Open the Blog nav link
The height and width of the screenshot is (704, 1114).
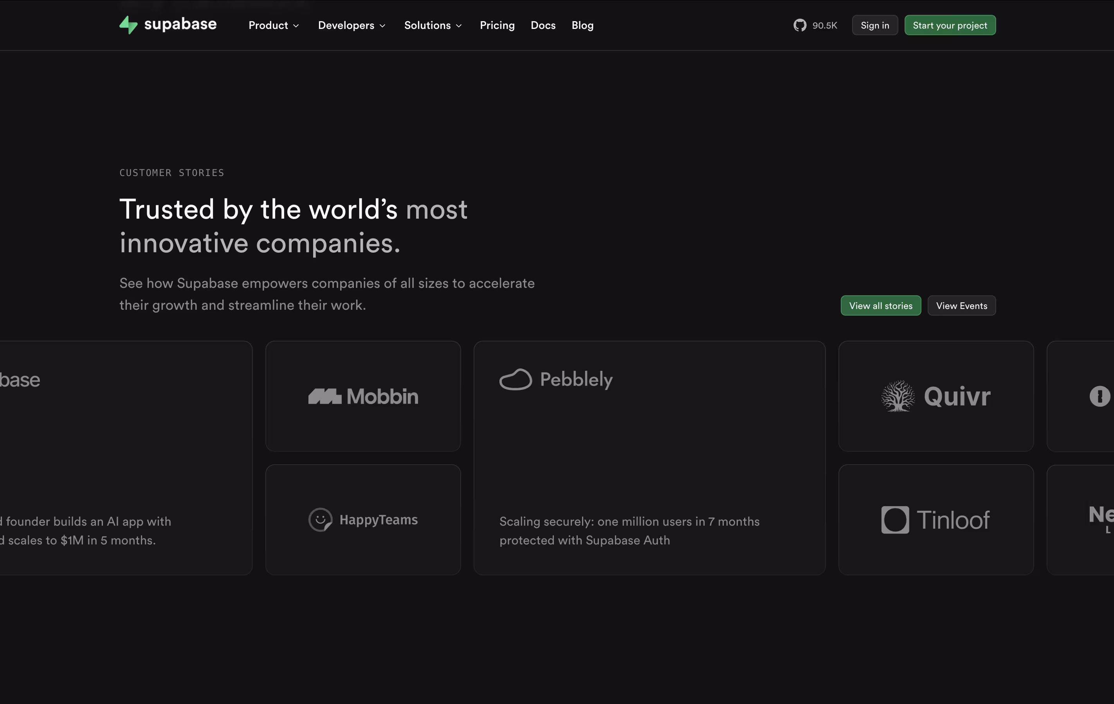(x=582, y=25)
